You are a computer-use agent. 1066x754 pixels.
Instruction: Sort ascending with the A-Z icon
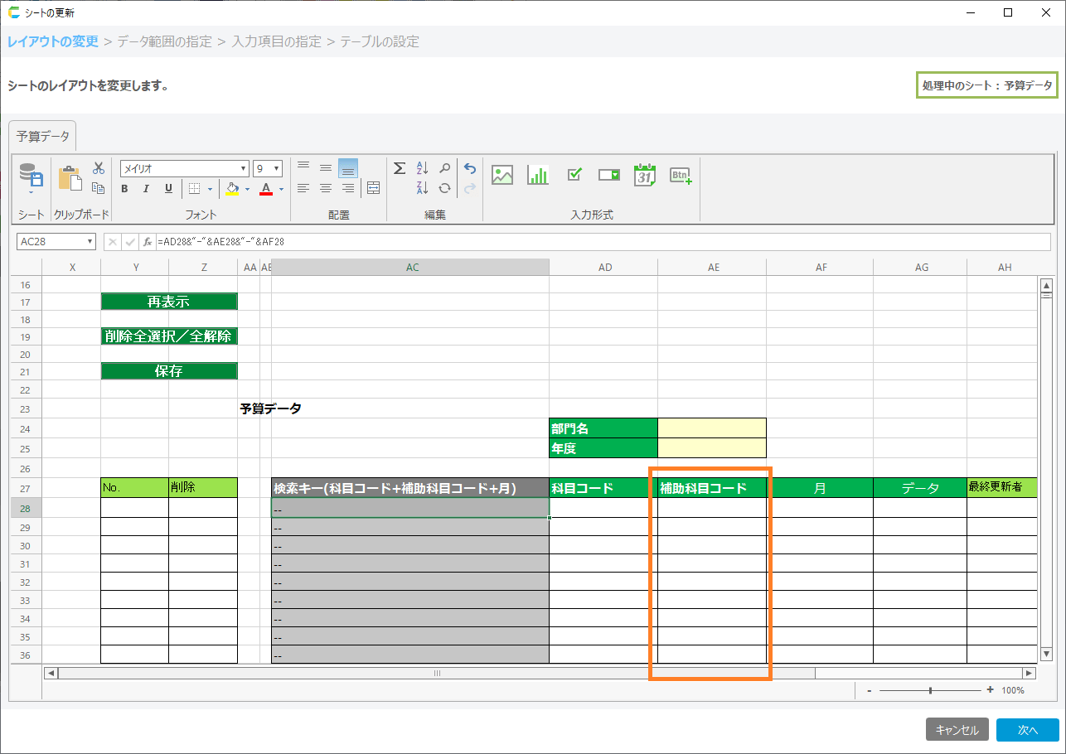pos(422,168)
